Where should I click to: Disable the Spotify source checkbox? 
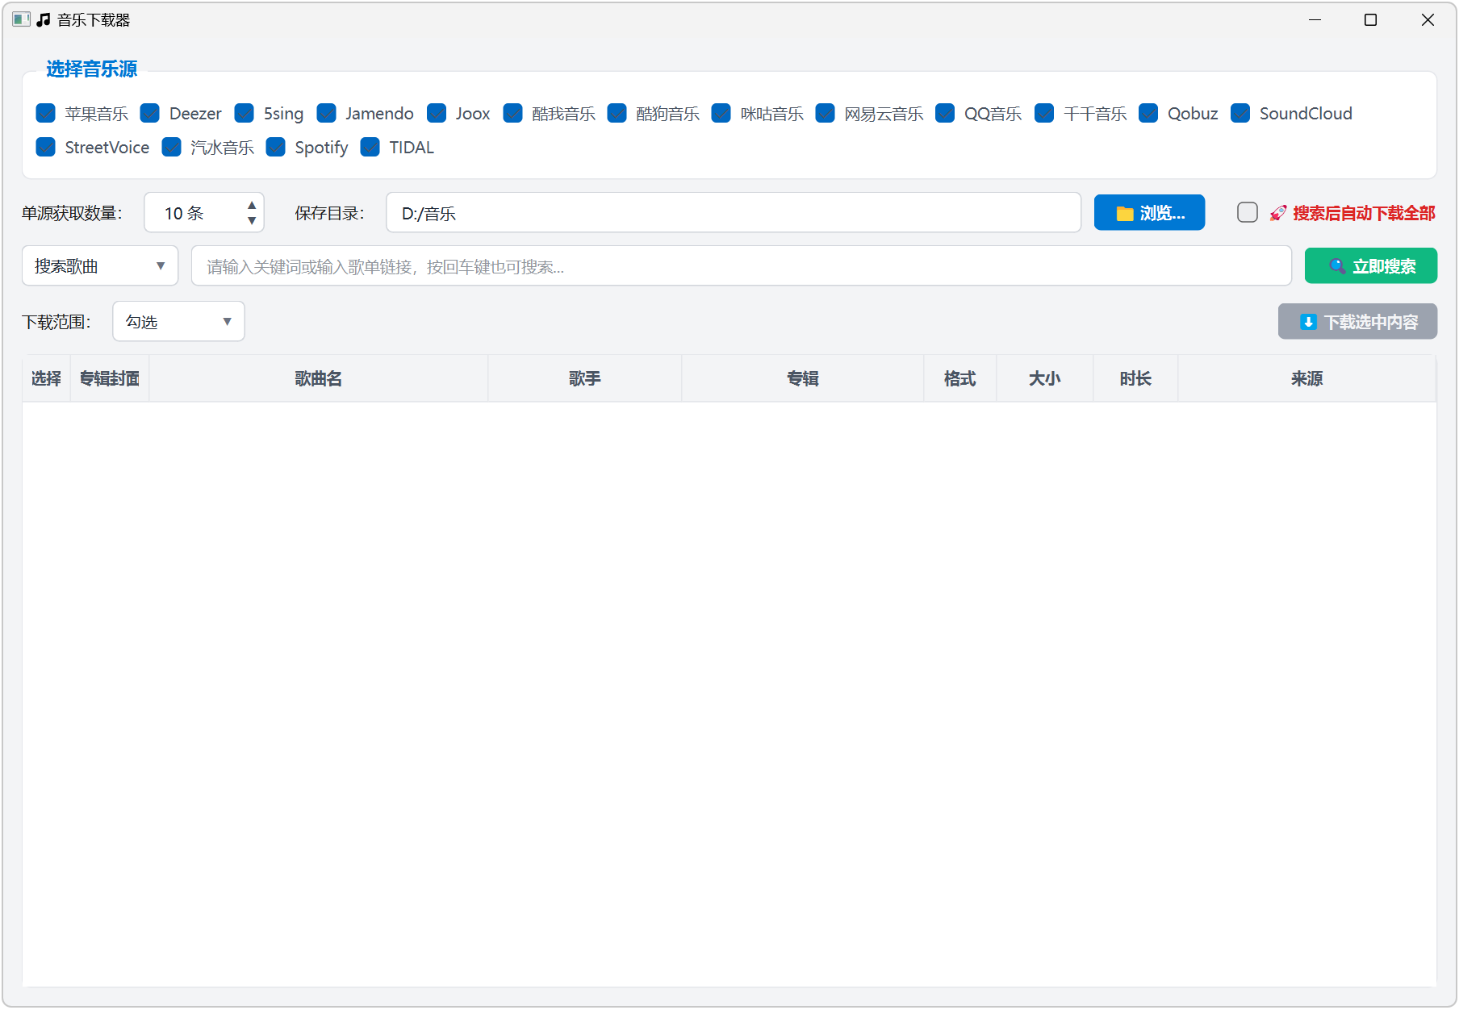tap(276, 148)
